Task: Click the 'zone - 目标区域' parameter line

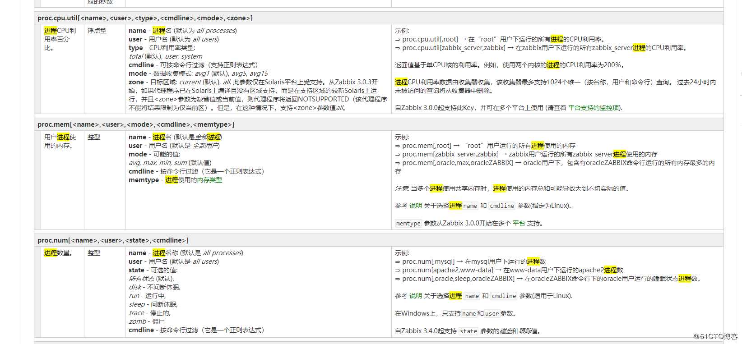Action: click(x=258, y=95)
